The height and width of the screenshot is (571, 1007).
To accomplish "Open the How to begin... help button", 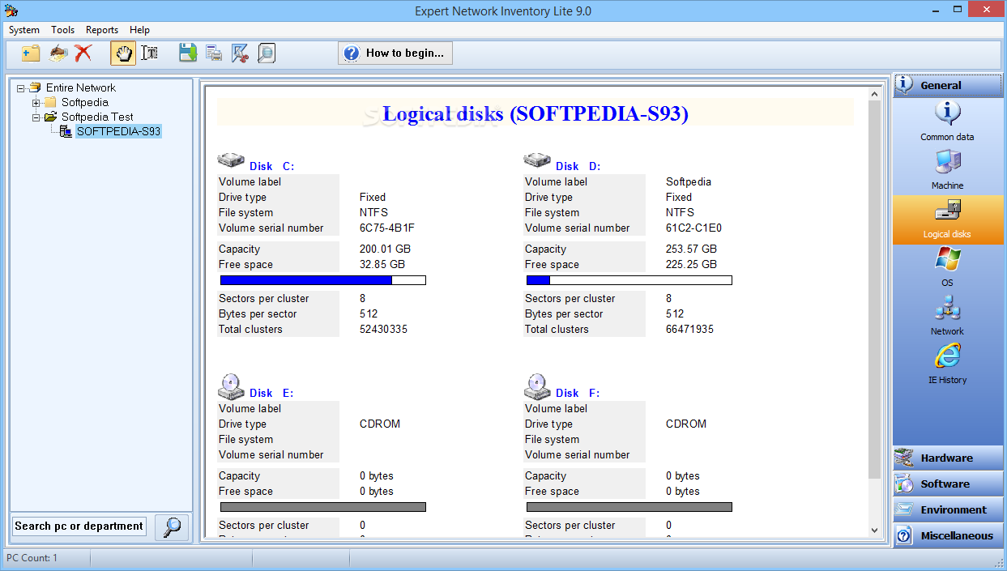I will 395,53.
